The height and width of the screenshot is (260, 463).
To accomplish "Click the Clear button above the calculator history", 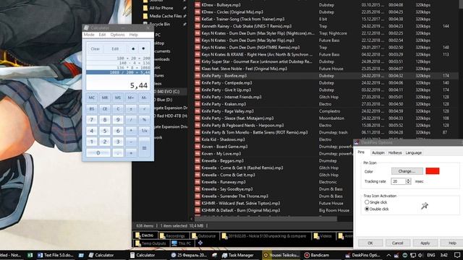I will pyautogui.click(x=95, y=49).
